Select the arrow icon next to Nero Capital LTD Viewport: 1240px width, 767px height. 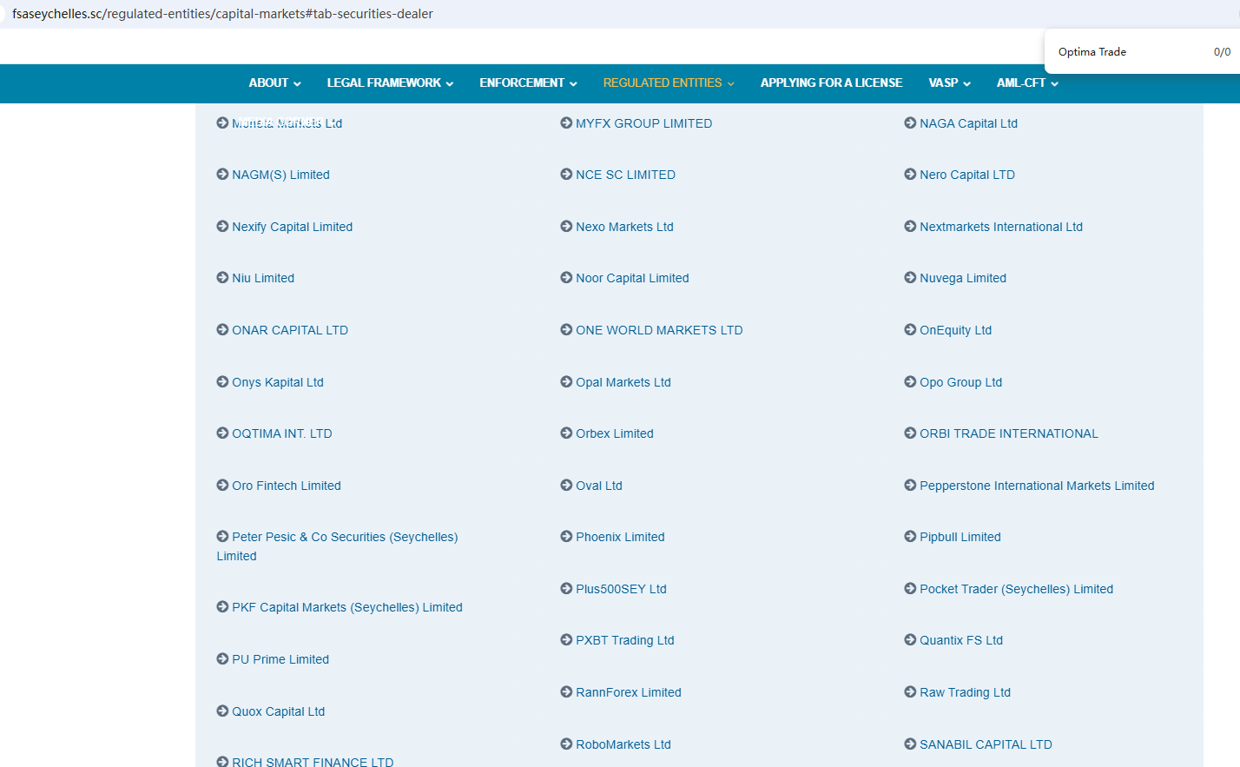tap(910, 175)
